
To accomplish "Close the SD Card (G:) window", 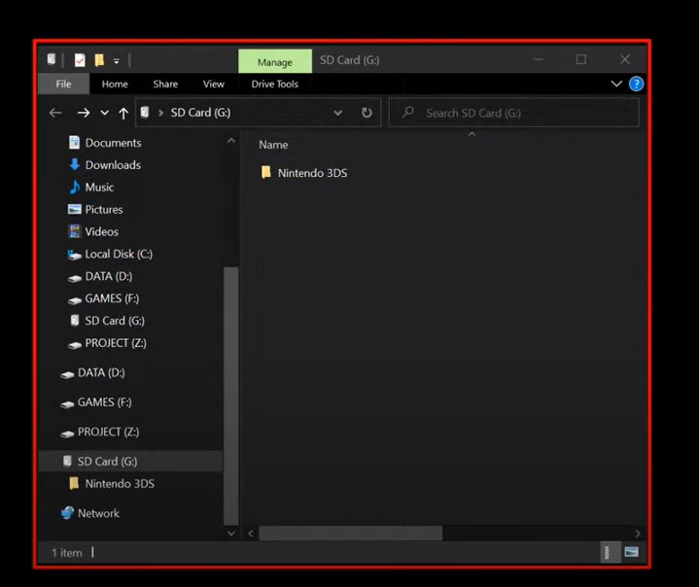I will tap(625, 59).
